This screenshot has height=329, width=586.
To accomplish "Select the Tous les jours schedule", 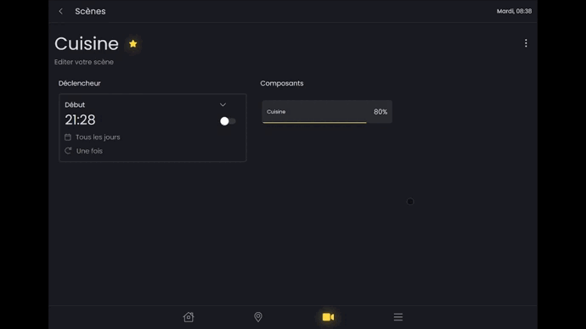I will tap(98, 137).
